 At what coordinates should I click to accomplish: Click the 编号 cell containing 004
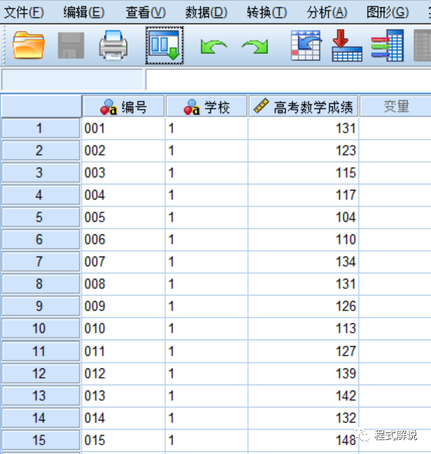tap(124, 195)
